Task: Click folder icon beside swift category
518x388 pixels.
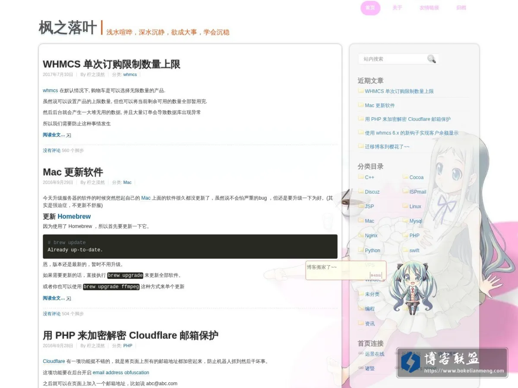Action: click(405, 250)
